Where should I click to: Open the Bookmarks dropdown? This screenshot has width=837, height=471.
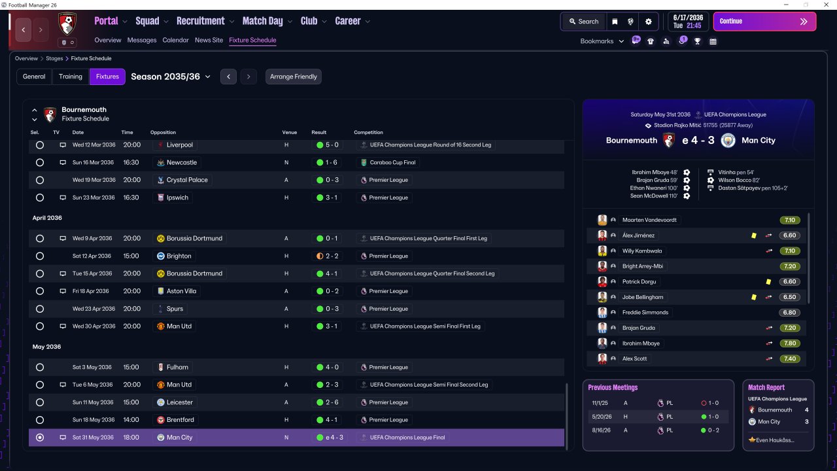coord(602,41)
